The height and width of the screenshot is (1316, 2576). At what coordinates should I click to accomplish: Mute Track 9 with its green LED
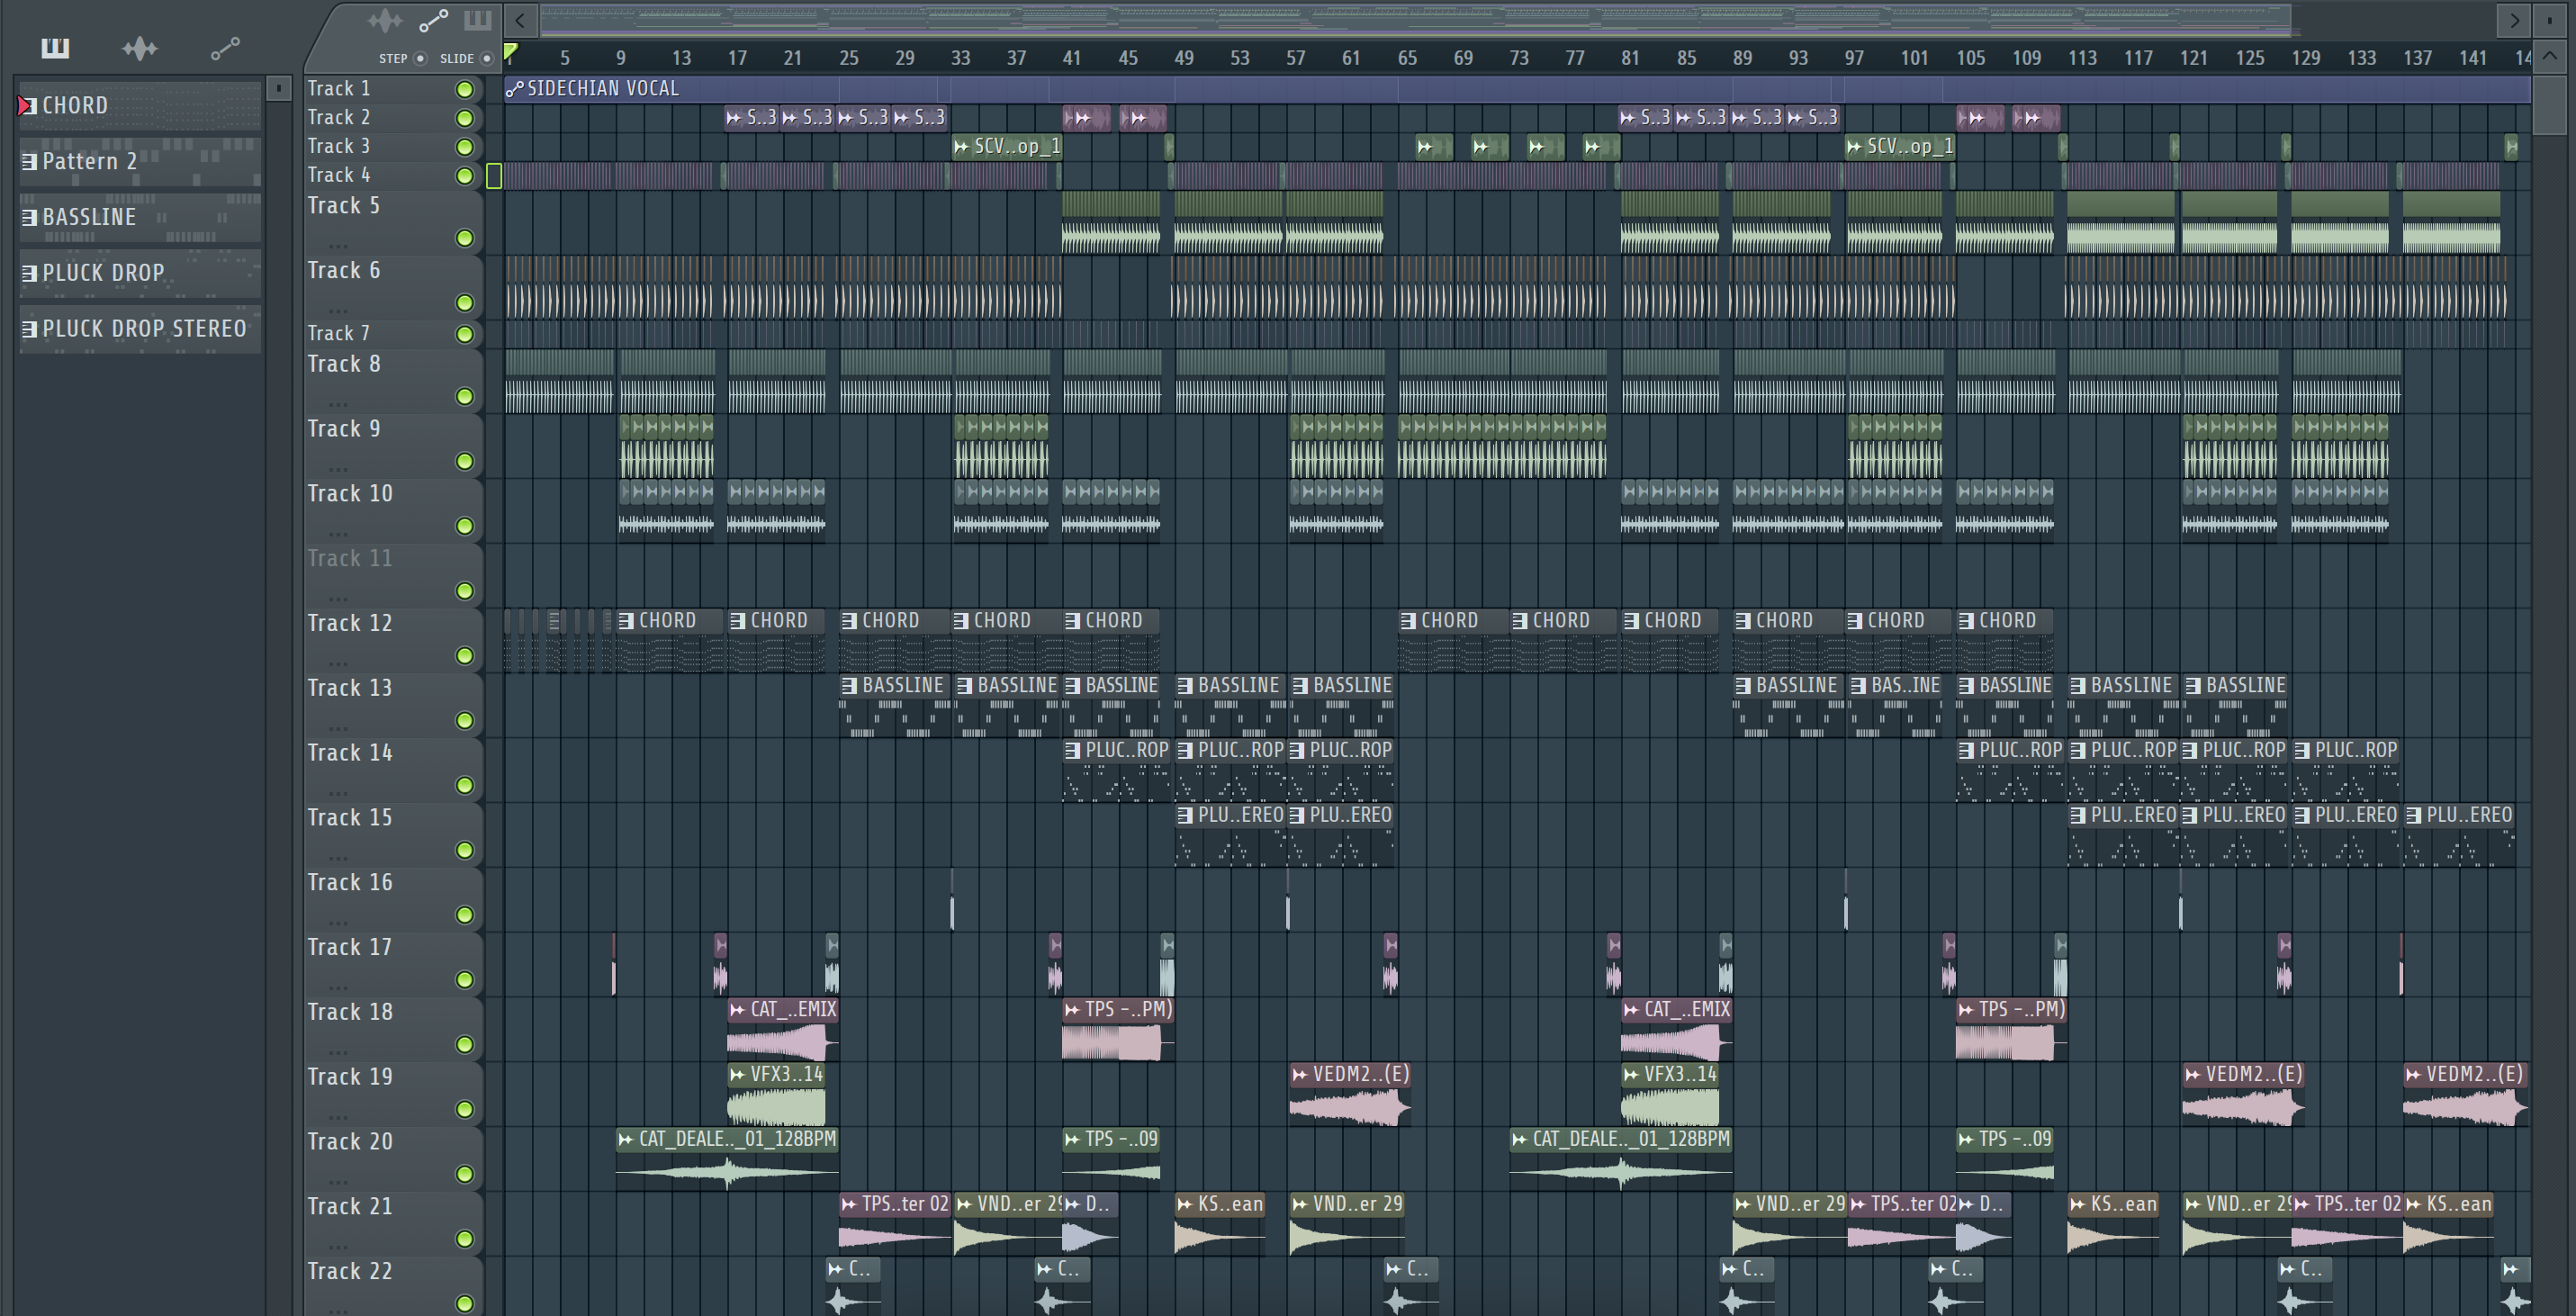coord(465,461)
